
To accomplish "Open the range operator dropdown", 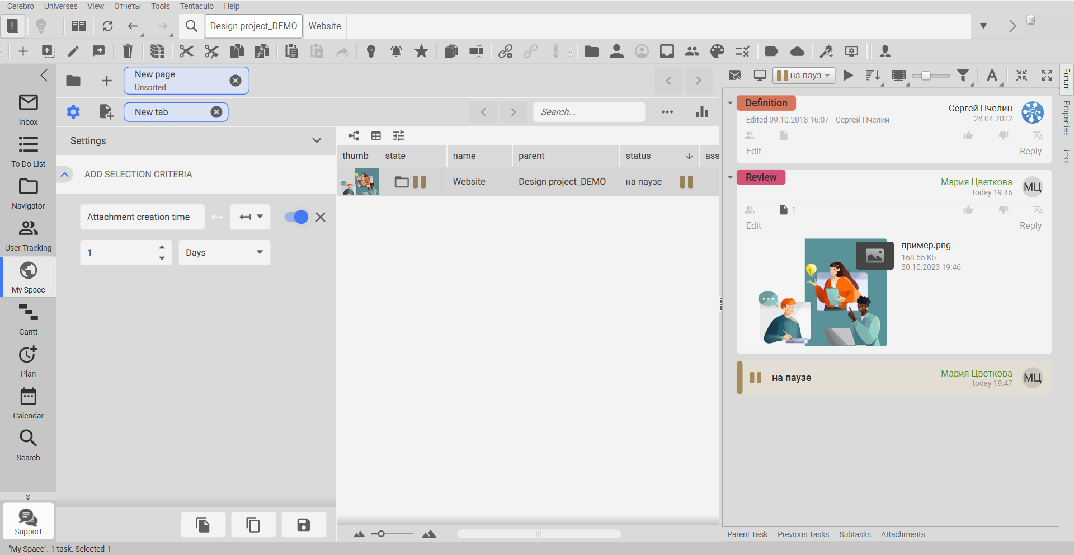I will (250, 217).
